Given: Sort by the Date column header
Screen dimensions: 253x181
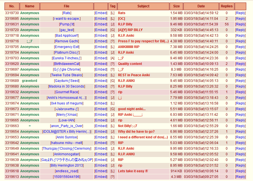Looking at the screenshot, I should [x=201, y=6].
